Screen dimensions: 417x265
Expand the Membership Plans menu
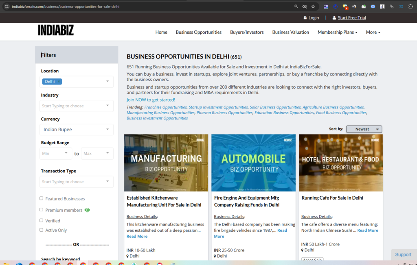coord(337,32)
